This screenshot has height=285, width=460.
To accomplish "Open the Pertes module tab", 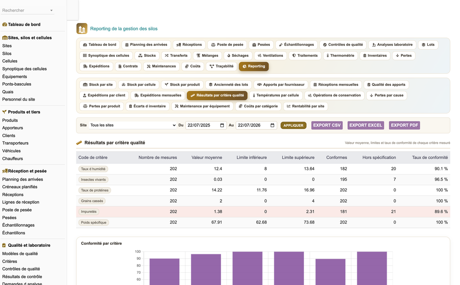I will [x=403, y=56].
